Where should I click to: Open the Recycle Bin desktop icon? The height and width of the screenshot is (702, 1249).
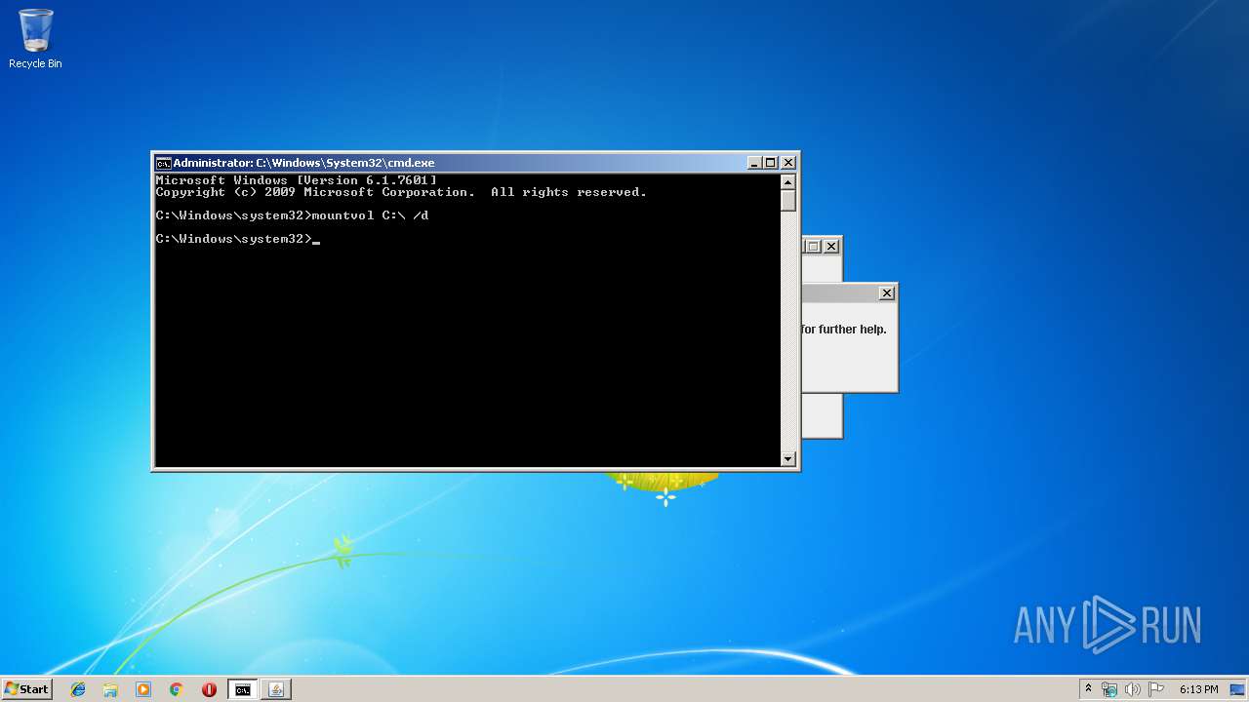point(35,39)
